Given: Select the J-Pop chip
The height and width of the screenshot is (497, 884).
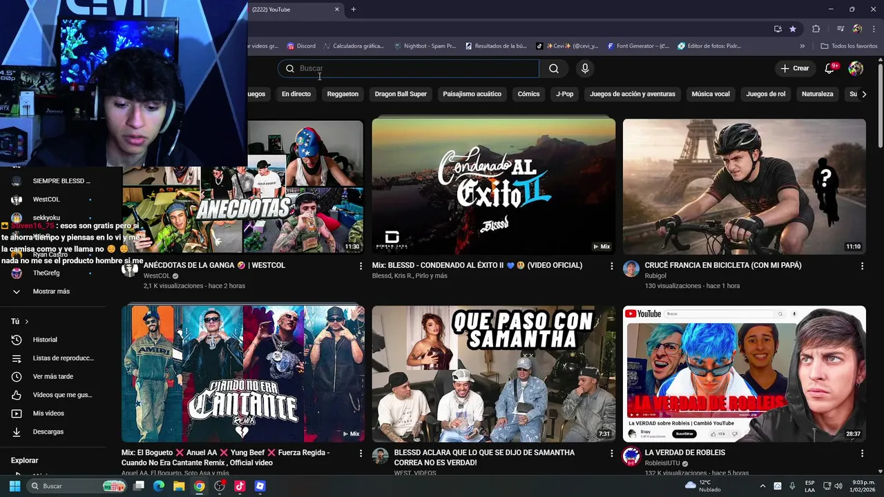Looking at the screenshot, I should [565, 94].
